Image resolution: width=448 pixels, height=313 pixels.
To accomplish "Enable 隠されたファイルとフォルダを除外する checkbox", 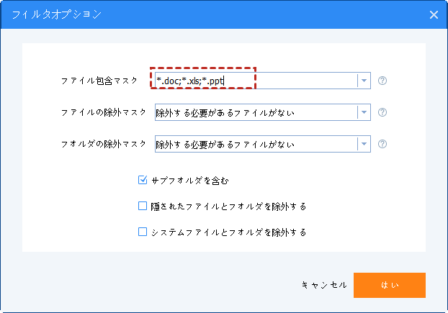I will pyautogui.click(x=143, y=207).
